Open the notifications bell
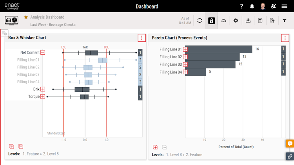This screenshot has width=294, height=165. point(252,6)
